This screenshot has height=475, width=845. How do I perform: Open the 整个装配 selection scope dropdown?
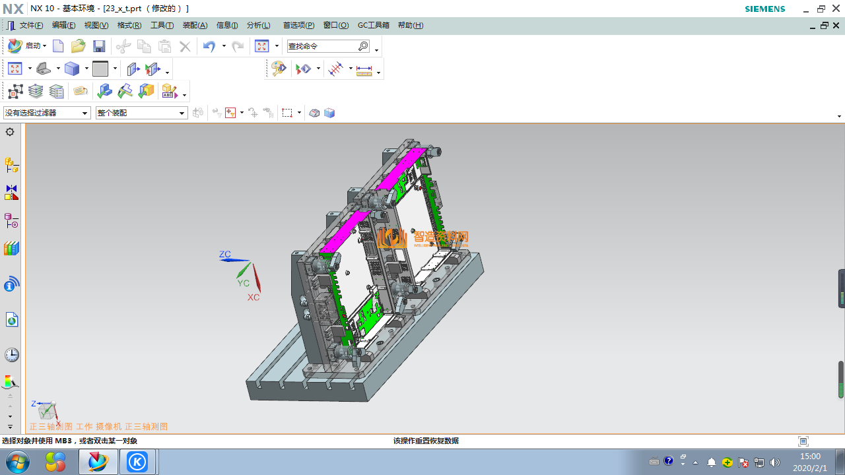pos(182,113)
